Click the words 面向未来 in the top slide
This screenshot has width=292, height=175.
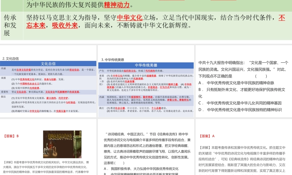coord(97,25)
